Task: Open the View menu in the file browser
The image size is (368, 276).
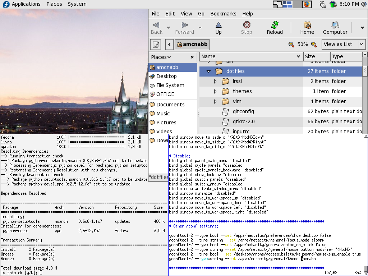Action: point(187,14)
